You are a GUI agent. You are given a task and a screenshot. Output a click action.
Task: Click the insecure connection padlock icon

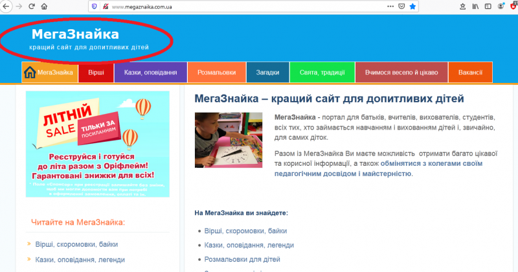[105, 6]
